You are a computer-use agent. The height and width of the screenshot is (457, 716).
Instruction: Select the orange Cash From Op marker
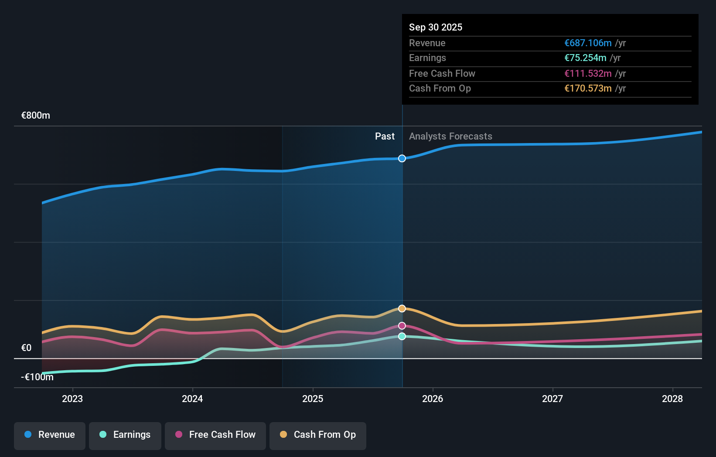(402, 308)
